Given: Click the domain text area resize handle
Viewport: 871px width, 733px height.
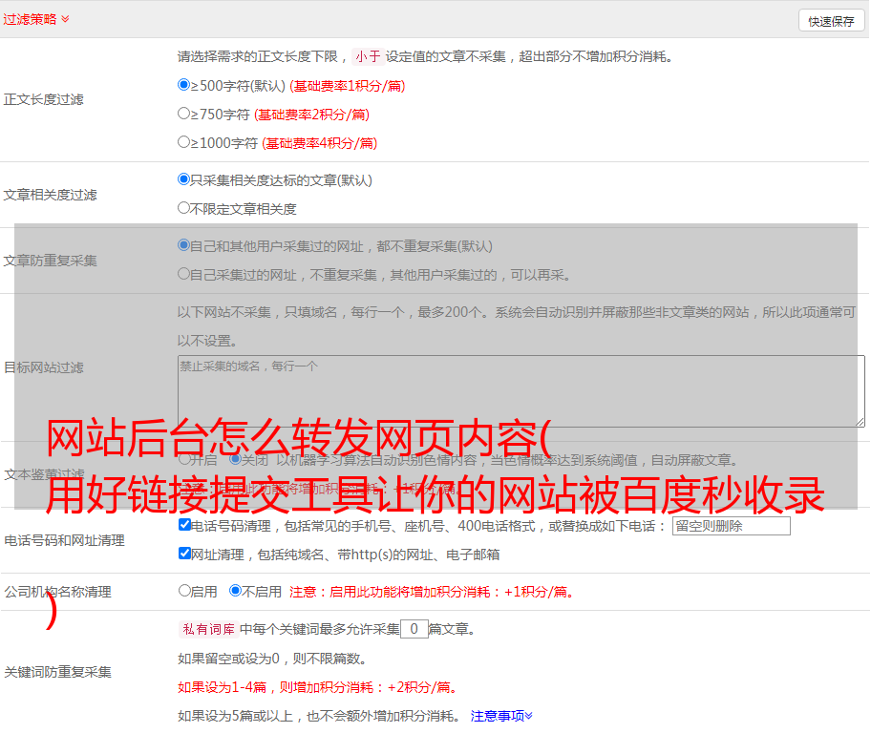Looking at the screenshot, I should coord(860,421).
